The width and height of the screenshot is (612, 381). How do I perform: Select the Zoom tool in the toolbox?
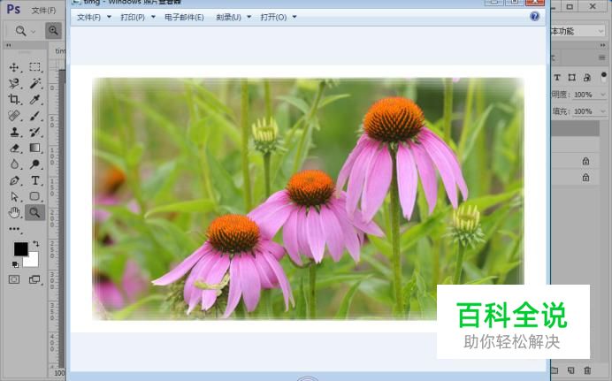coord(34,212)
